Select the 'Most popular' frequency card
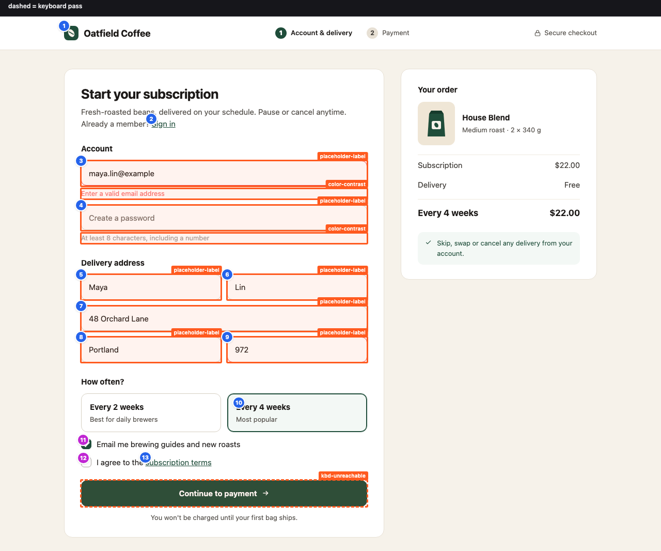This screenshot has height=551, width=661. coord(297,412)
